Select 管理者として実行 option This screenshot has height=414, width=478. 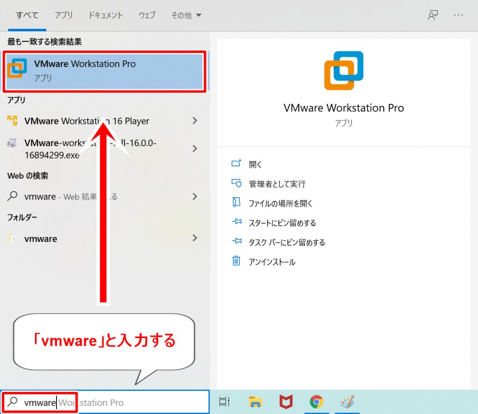pyautogui.click(x=277, y=184)
